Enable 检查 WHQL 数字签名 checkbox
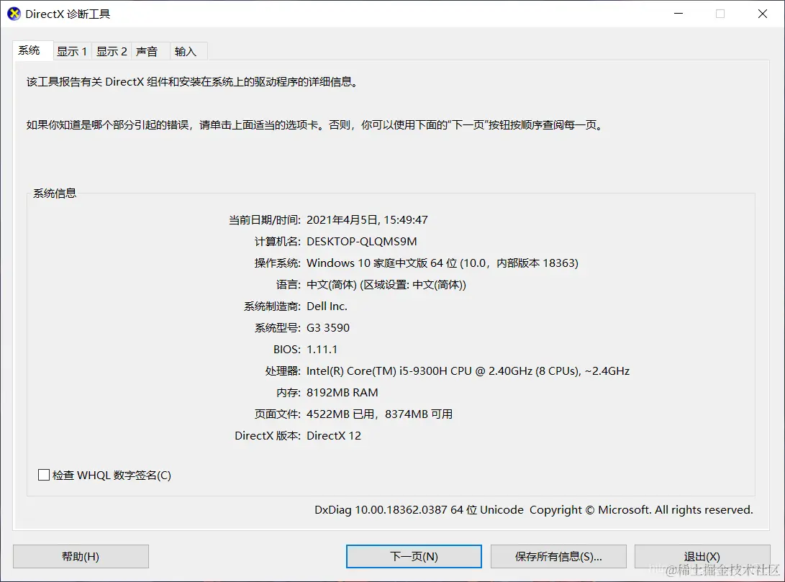Screen dimensions: 785x582 pyautogui.click(x=44, y=475)
